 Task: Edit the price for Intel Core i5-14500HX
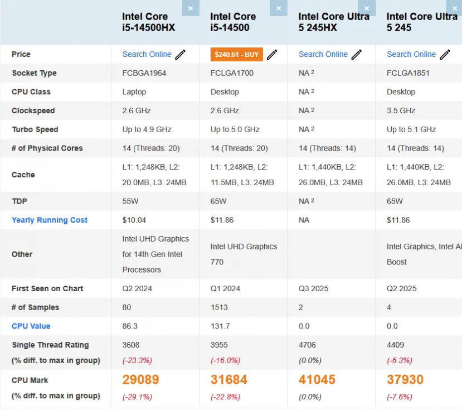pyautogui.click(x=179, y=54)
